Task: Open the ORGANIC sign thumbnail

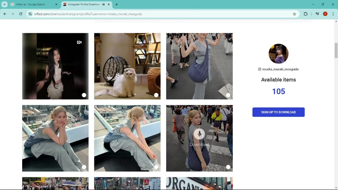Action: click(199, 183)
